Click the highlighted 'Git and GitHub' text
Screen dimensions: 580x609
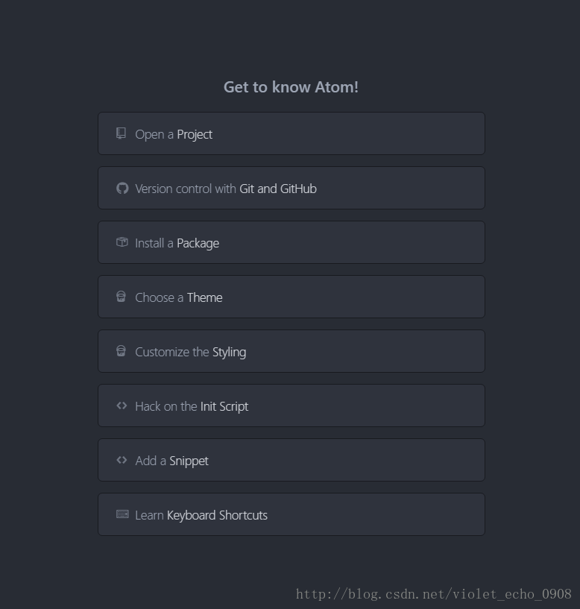coord(278,189)
